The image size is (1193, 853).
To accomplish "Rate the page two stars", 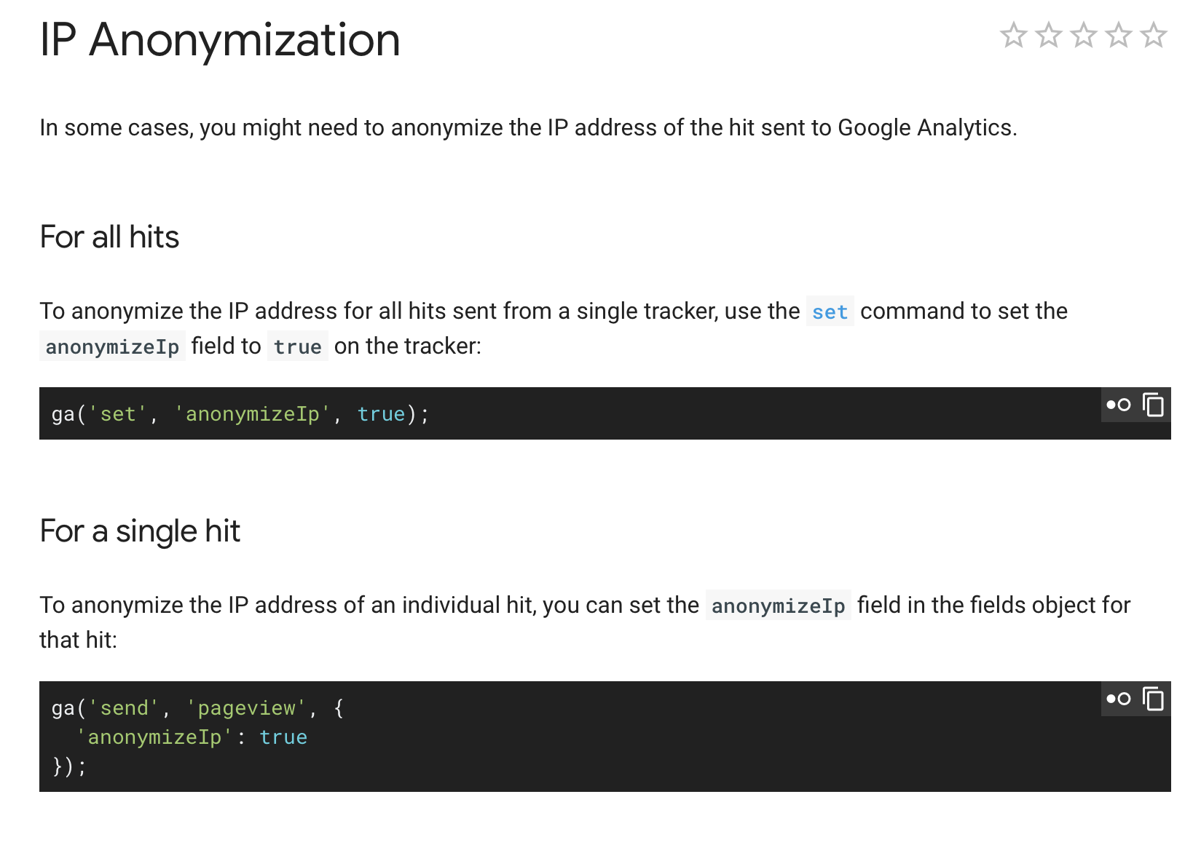I will [x=1048, y=35].
